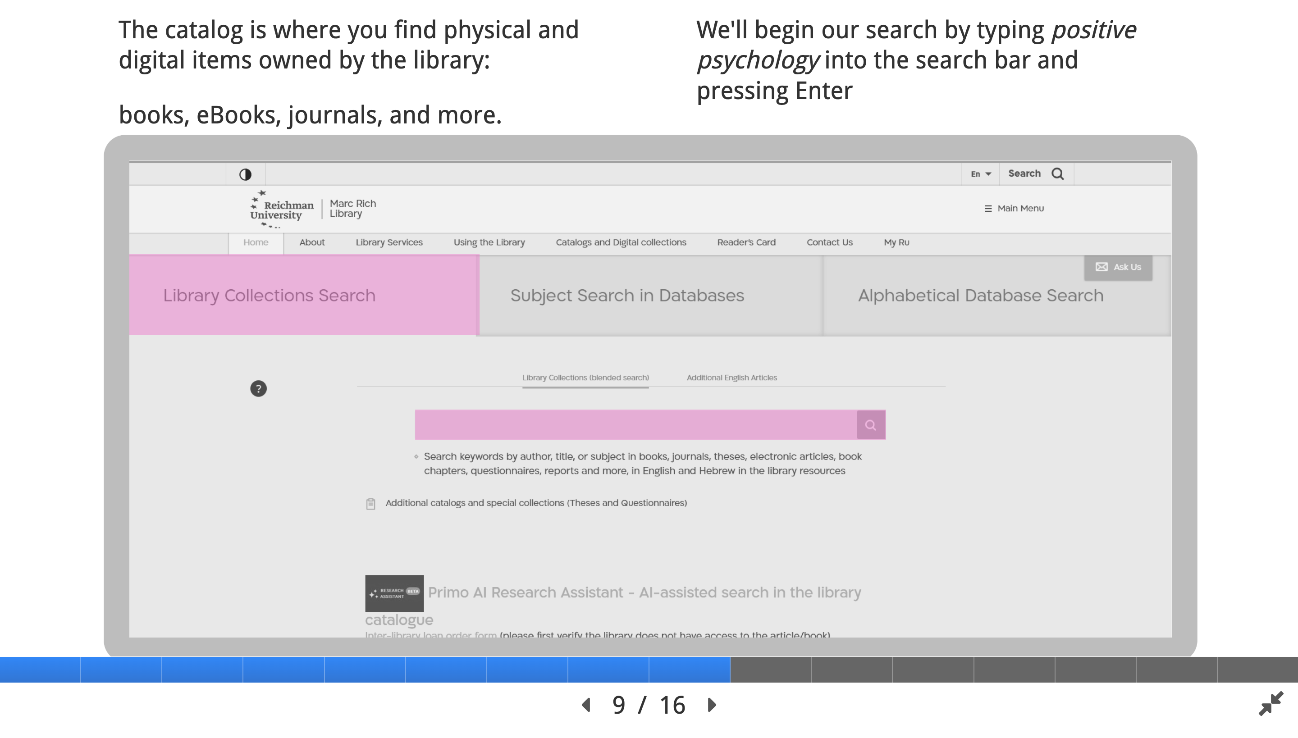1298x738 pixels.
Task: Go to next slide arrow
Action: tap(712, 705)
